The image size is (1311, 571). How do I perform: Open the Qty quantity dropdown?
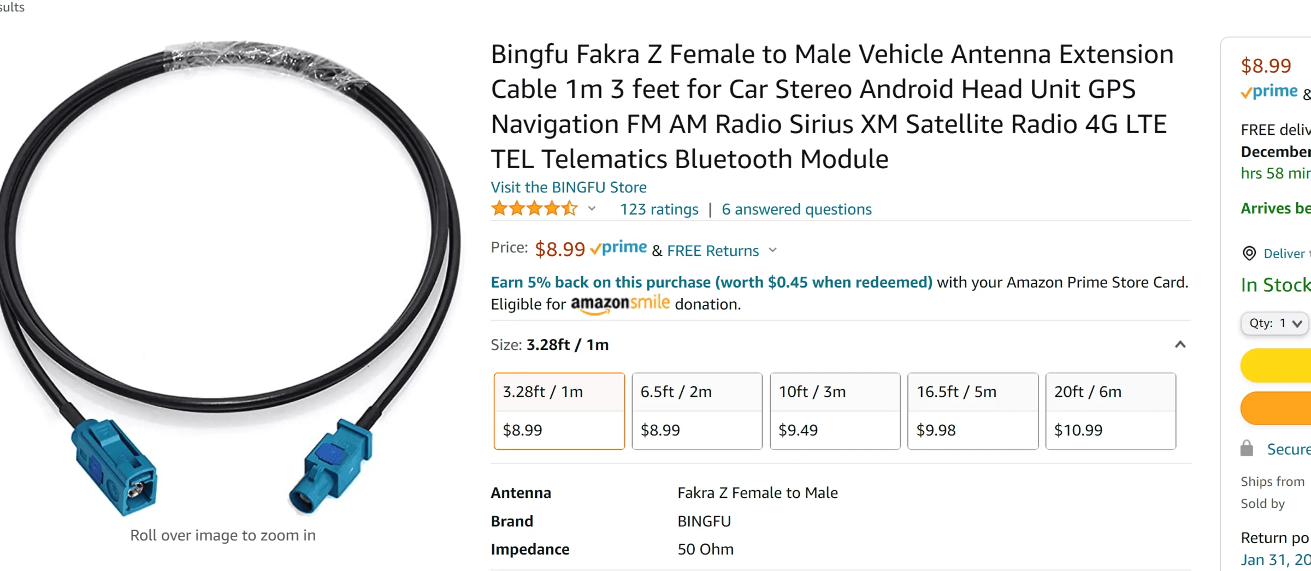1275,323
